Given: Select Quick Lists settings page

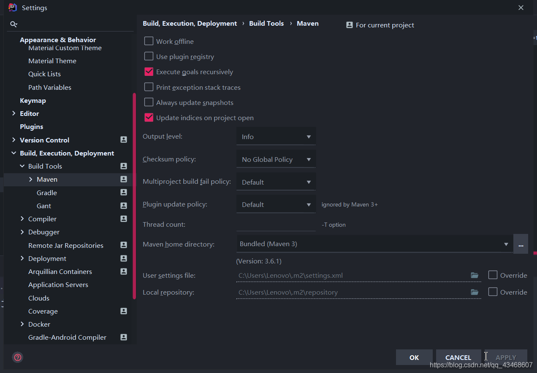Looking at the screenshot, I should pyautogui.click(x=44, y=74).
